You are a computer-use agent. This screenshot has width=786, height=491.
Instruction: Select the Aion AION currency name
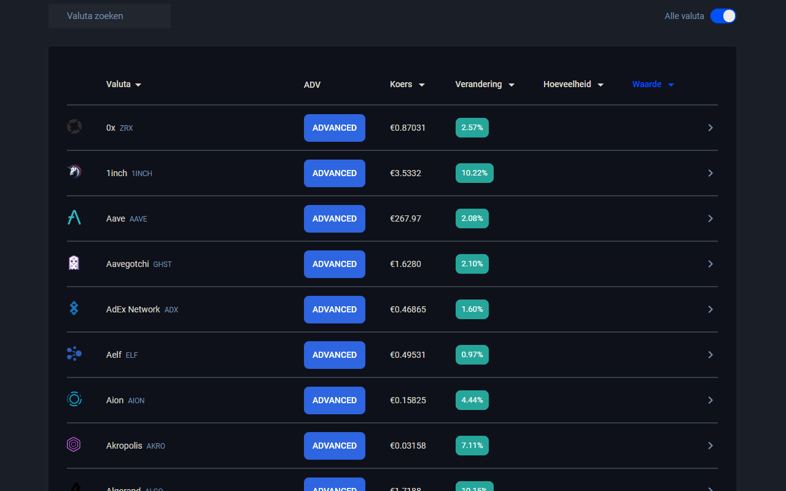coord(125,400)
